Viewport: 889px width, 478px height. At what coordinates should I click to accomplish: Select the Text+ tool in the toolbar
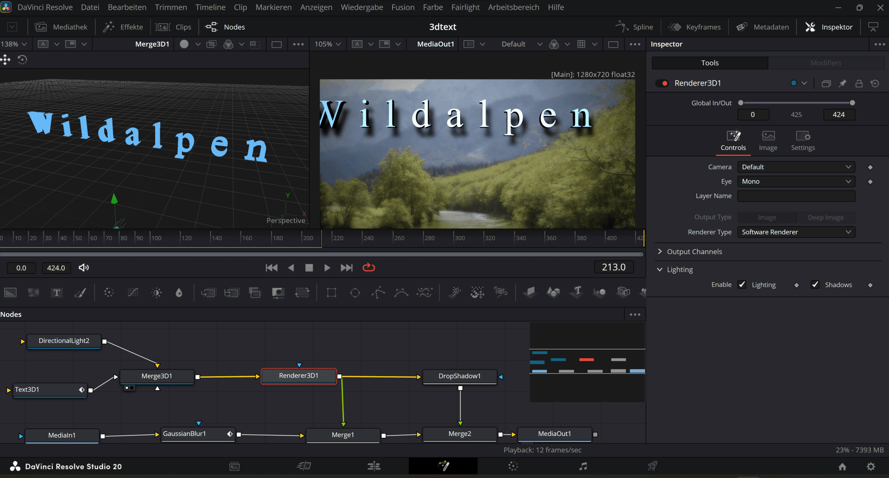pos(56,292)
